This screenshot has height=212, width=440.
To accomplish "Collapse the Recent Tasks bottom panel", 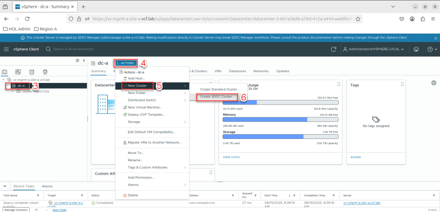I will pos(5,186).
